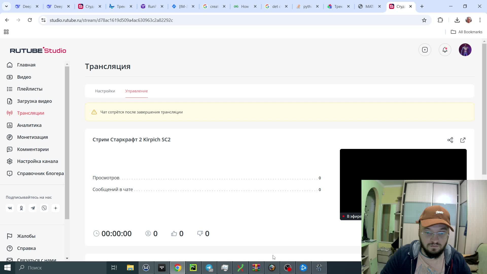Open PyCharm from the taskbar
Screen dimensions: 487x274
click(x=193, y=268)
